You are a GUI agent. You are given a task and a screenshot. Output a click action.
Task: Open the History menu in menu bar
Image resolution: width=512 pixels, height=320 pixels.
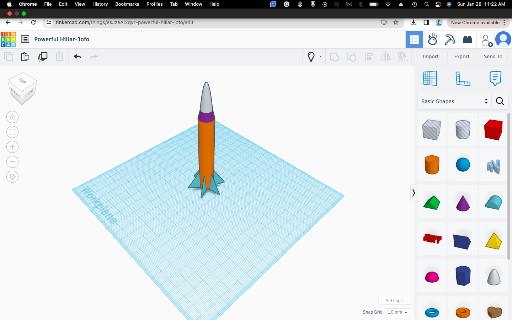[100, 4]
